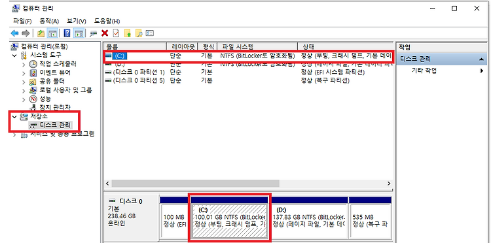Click the Computer Management title bar icon
This screenshot has width=491, height=243.
[x=16, y=8]
